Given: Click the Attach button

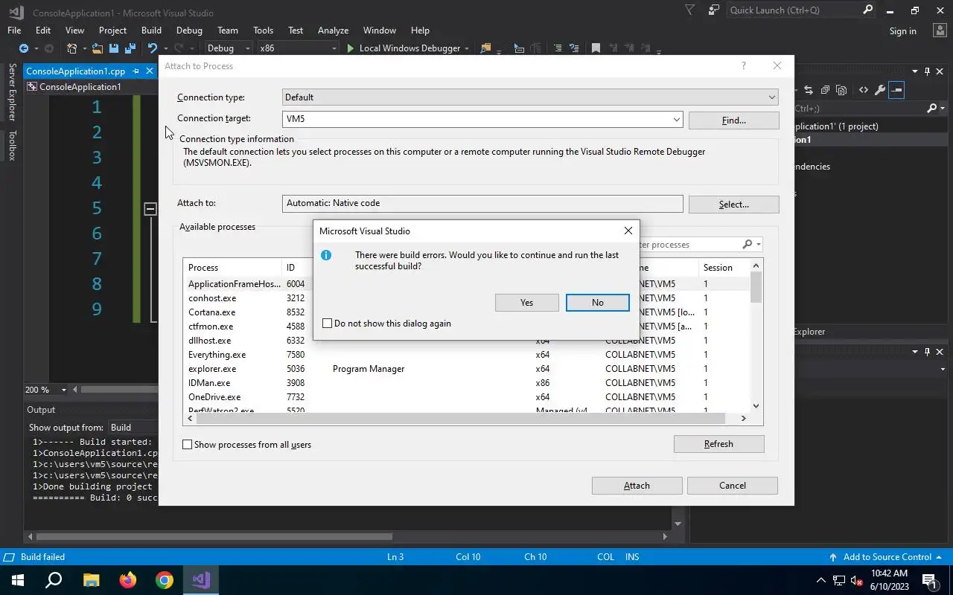Looking at the screenshot, I should [x=637, y=486].
